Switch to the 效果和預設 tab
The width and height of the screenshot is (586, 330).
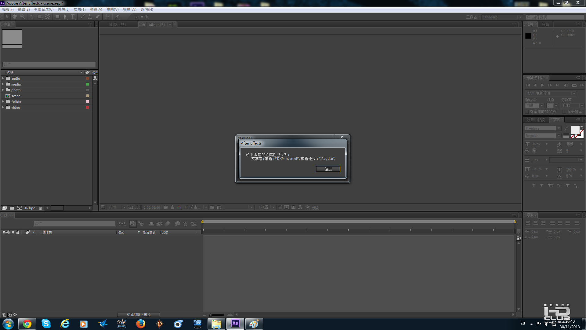coord(535,120)
